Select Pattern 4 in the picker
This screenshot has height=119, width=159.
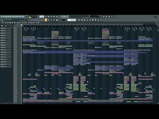[x=6, y=35]
